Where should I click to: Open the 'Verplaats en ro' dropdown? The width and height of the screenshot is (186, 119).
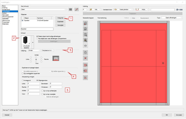pyautogui.click(x=48, y=50)
